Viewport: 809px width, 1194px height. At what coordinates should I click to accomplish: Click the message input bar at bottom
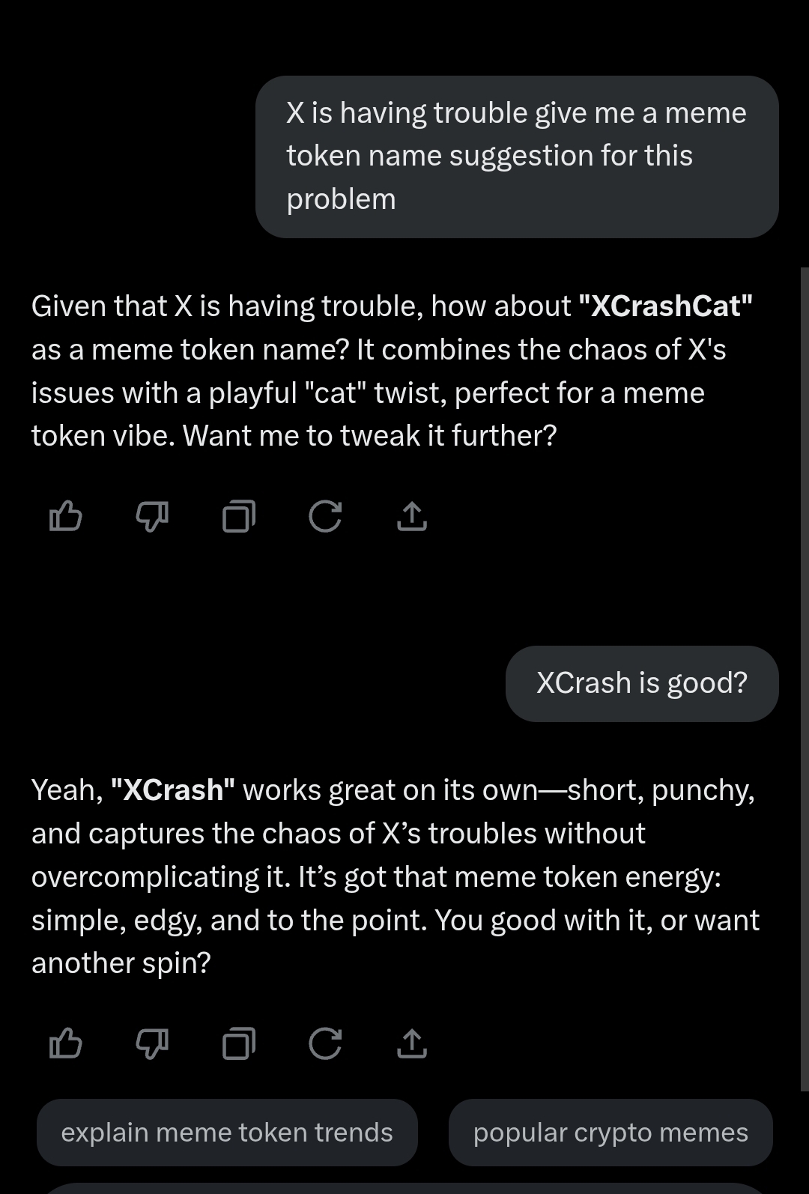coord(404,1190)
